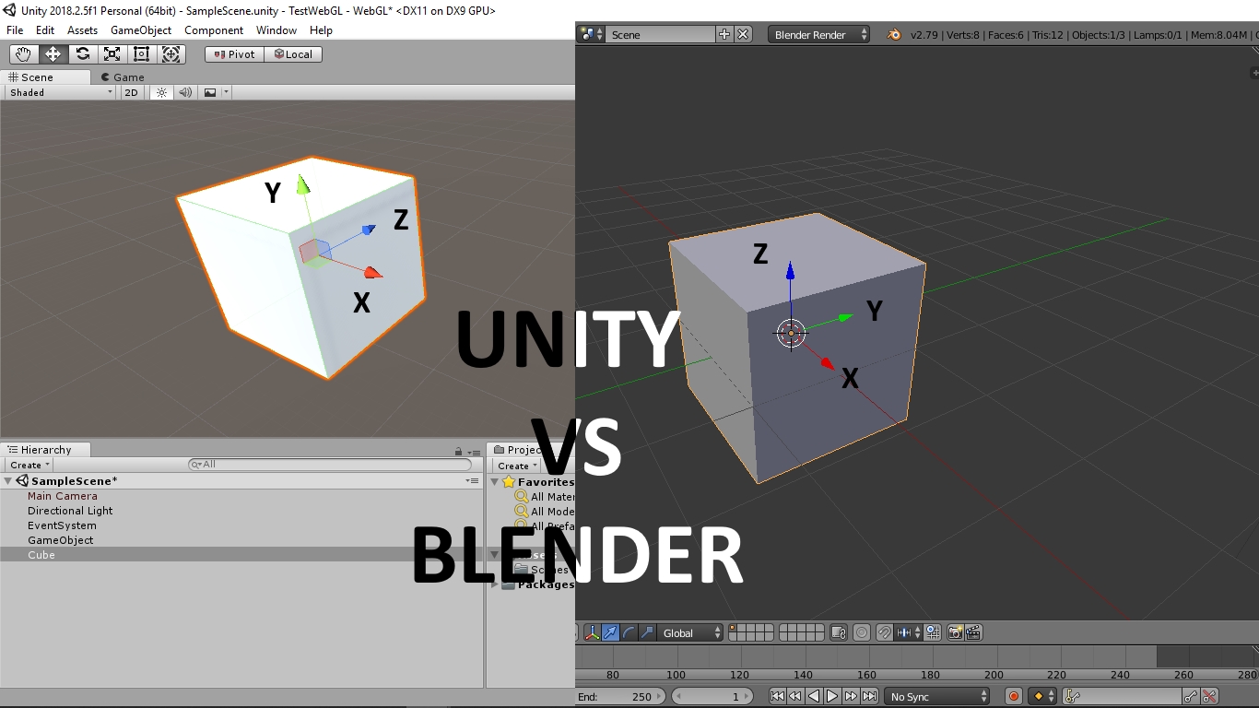Open the Global transform orientation dropdown
The width and height of the screenshot is (1259, 708).
691,632
